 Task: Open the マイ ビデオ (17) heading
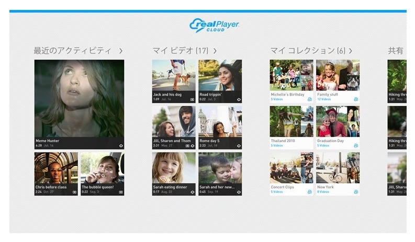181,51
